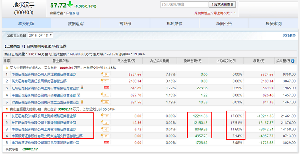Image resolution: width=300 pixels, height=154 pixels.
Task: Click the medal icon after 中信证券杭州延安路证券营业部
Action: pos(79,95)
